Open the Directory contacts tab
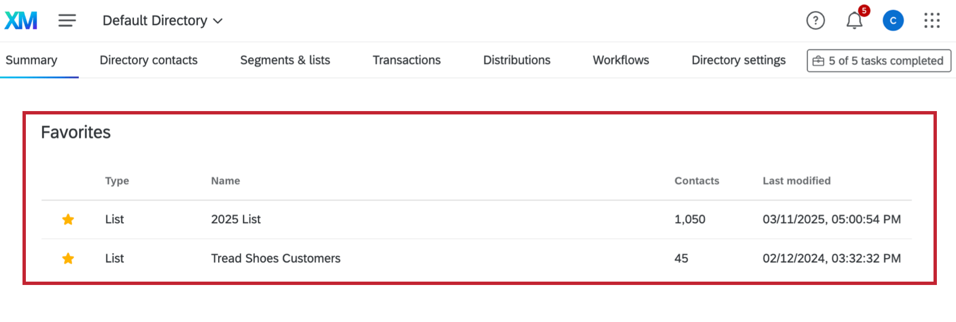The image size is (956, 322). (x=148, y=60)
